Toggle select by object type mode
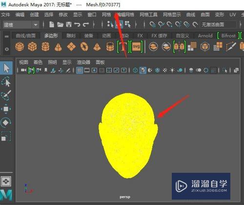 119,24
